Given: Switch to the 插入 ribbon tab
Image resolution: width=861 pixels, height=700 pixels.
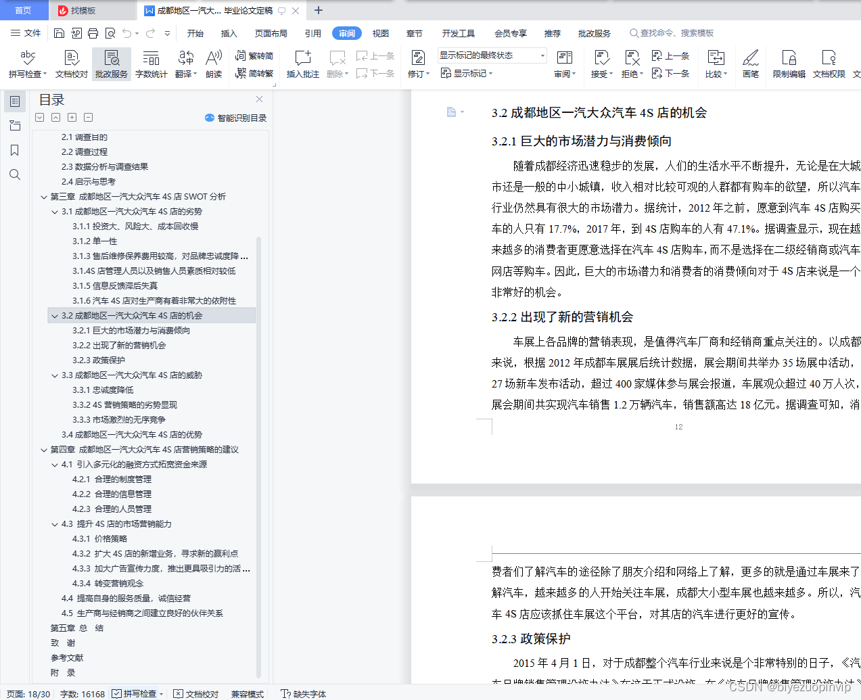Looking at the screenshot, I should click(x=229, y=33).
